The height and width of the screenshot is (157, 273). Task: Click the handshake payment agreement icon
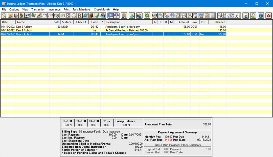tap(154, 16)
